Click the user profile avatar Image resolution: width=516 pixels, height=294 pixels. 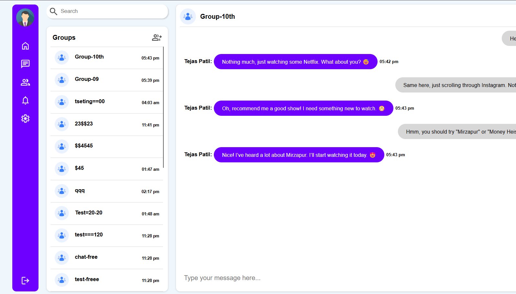click(25, 17)
